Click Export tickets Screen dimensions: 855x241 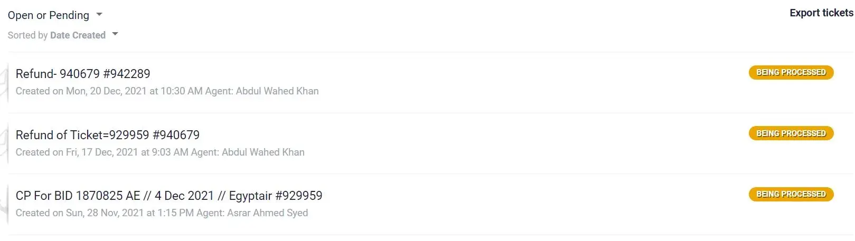821,13
